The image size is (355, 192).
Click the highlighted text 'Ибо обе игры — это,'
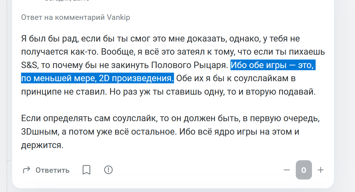pos(273,65)
